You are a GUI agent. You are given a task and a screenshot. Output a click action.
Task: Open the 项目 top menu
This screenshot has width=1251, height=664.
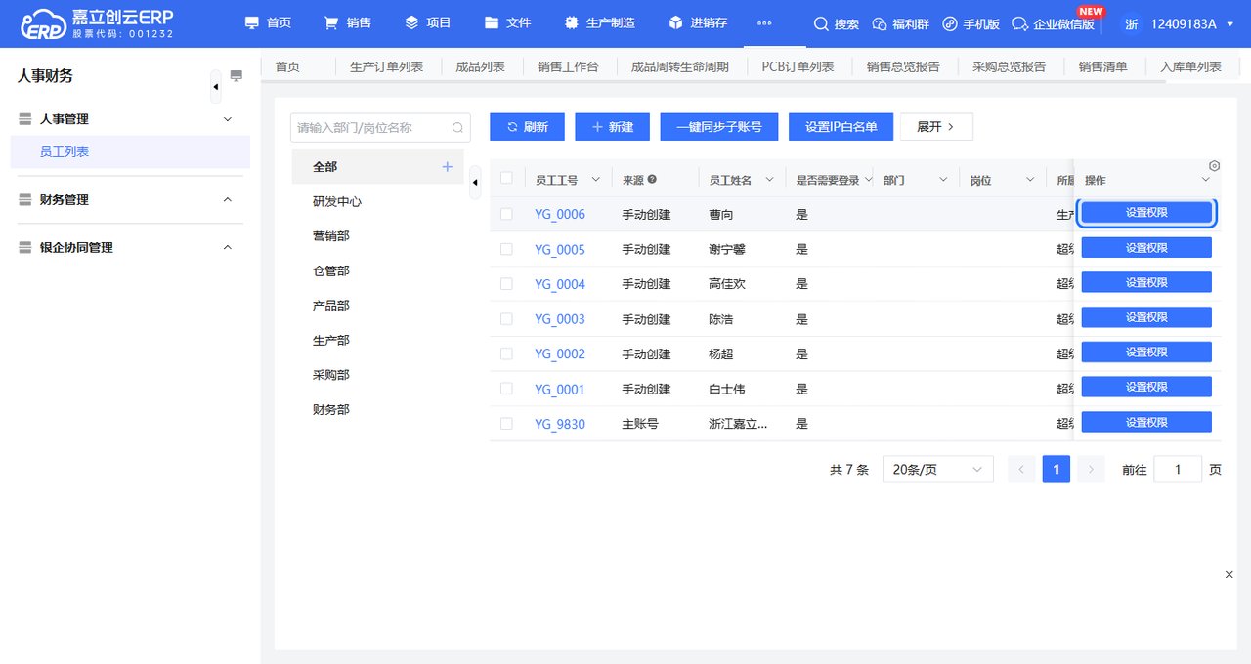[x=427, y=23]
